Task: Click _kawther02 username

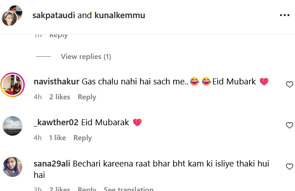Action: [56, 122]
